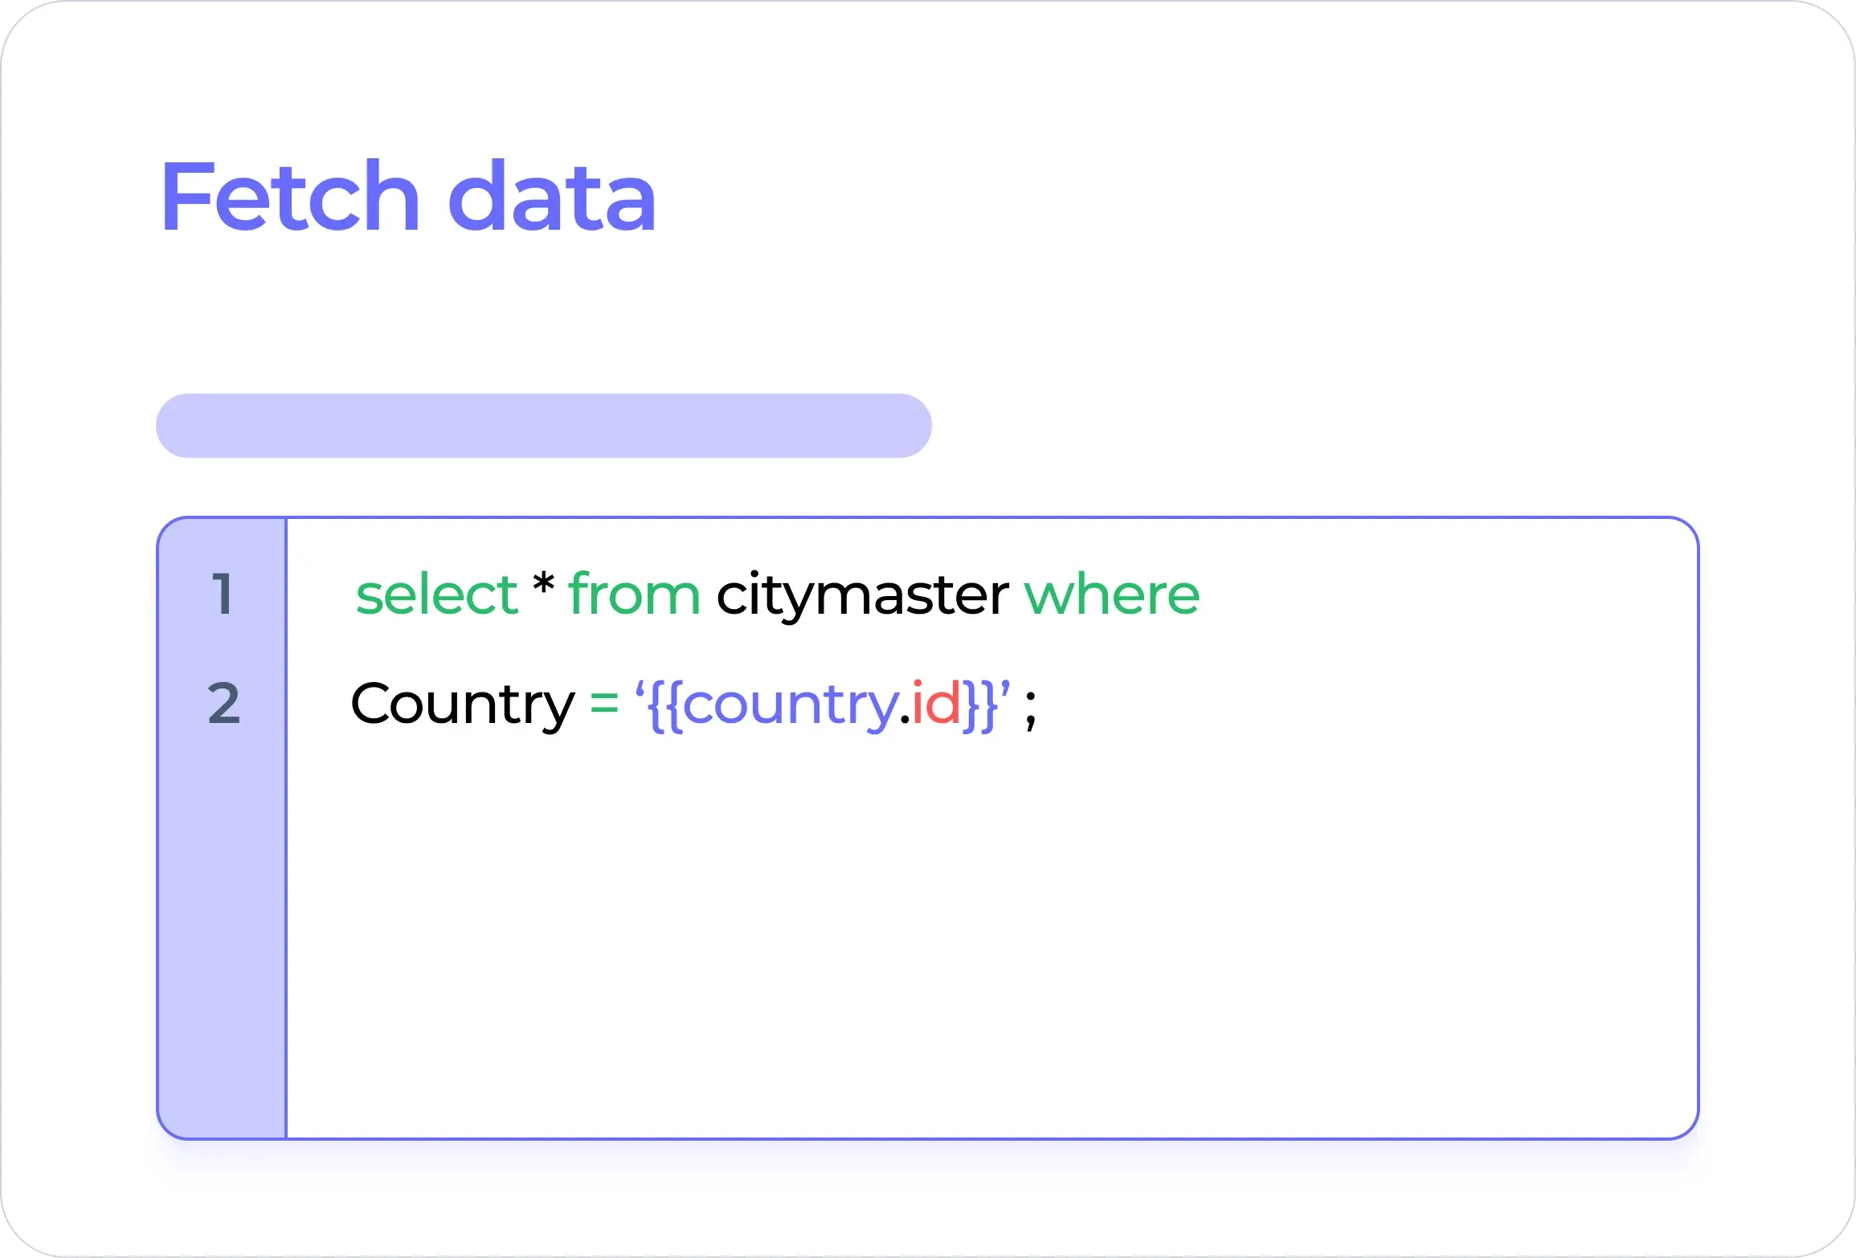Click the opening quote before braces

[640, 688]
